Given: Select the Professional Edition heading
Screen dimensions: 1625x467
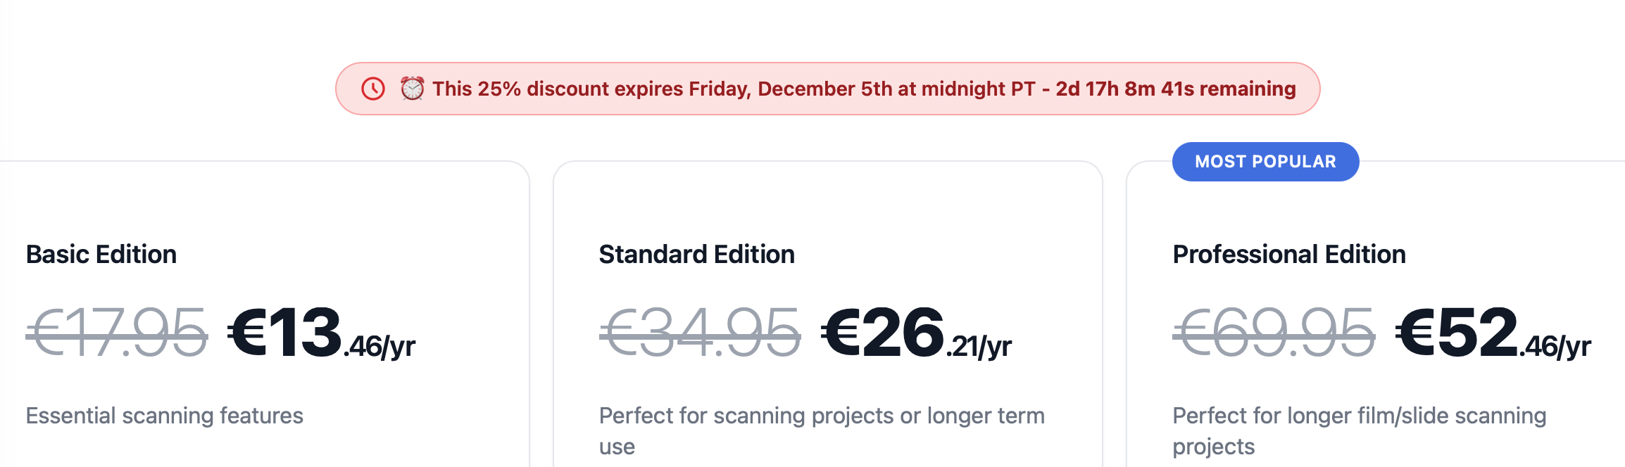Looking at the screenshot, I should 1288,255.
